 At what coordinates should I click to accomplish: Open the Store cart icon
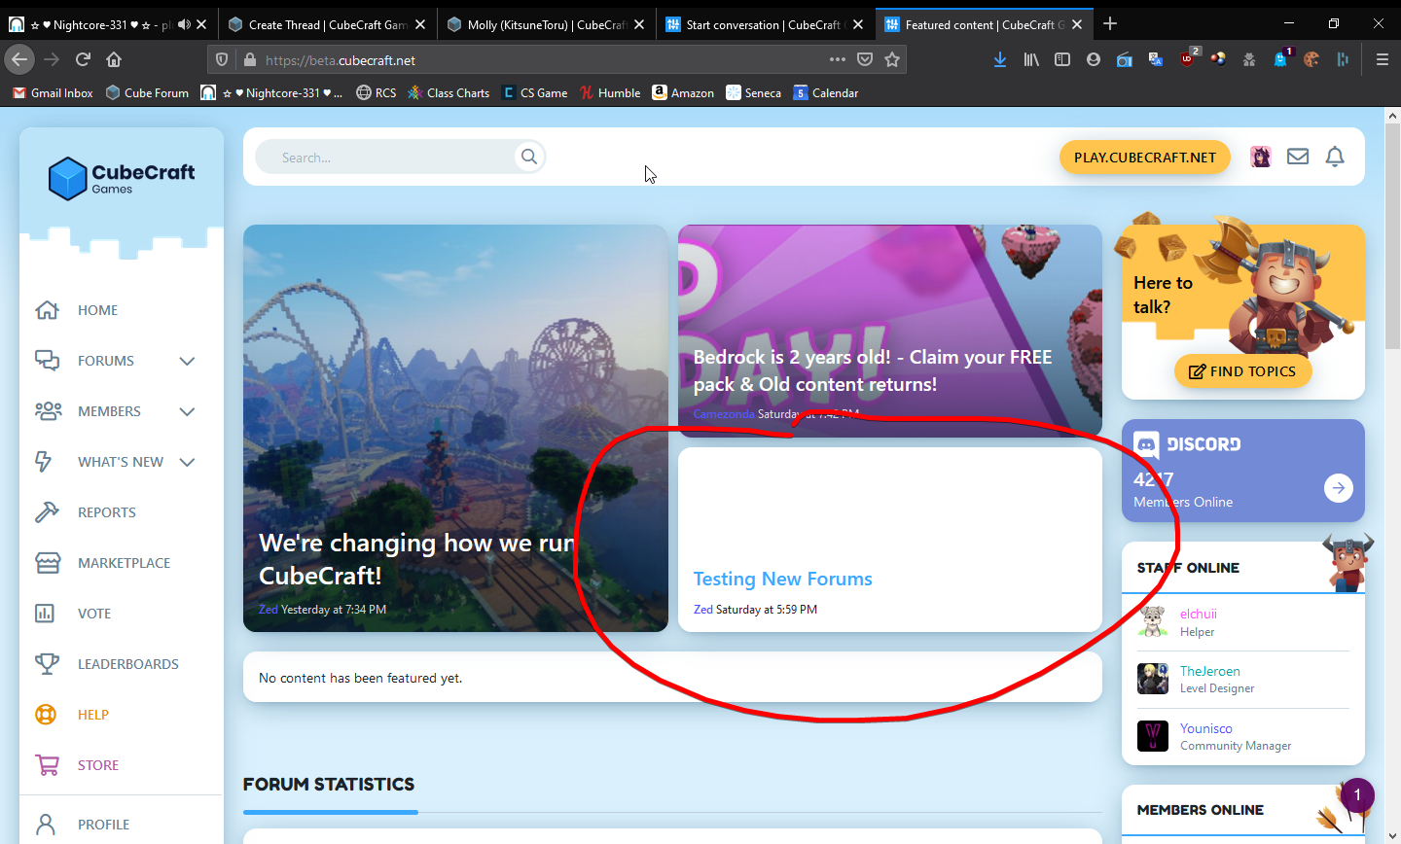coord(47,765)
